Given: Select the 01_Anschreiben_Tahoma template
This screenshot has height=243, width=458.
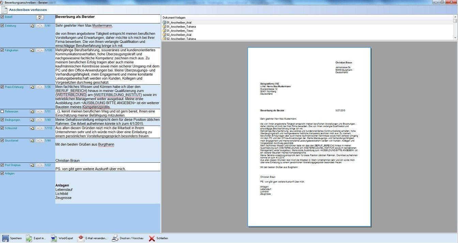Looking at the screenshot, I should (181, 27).
